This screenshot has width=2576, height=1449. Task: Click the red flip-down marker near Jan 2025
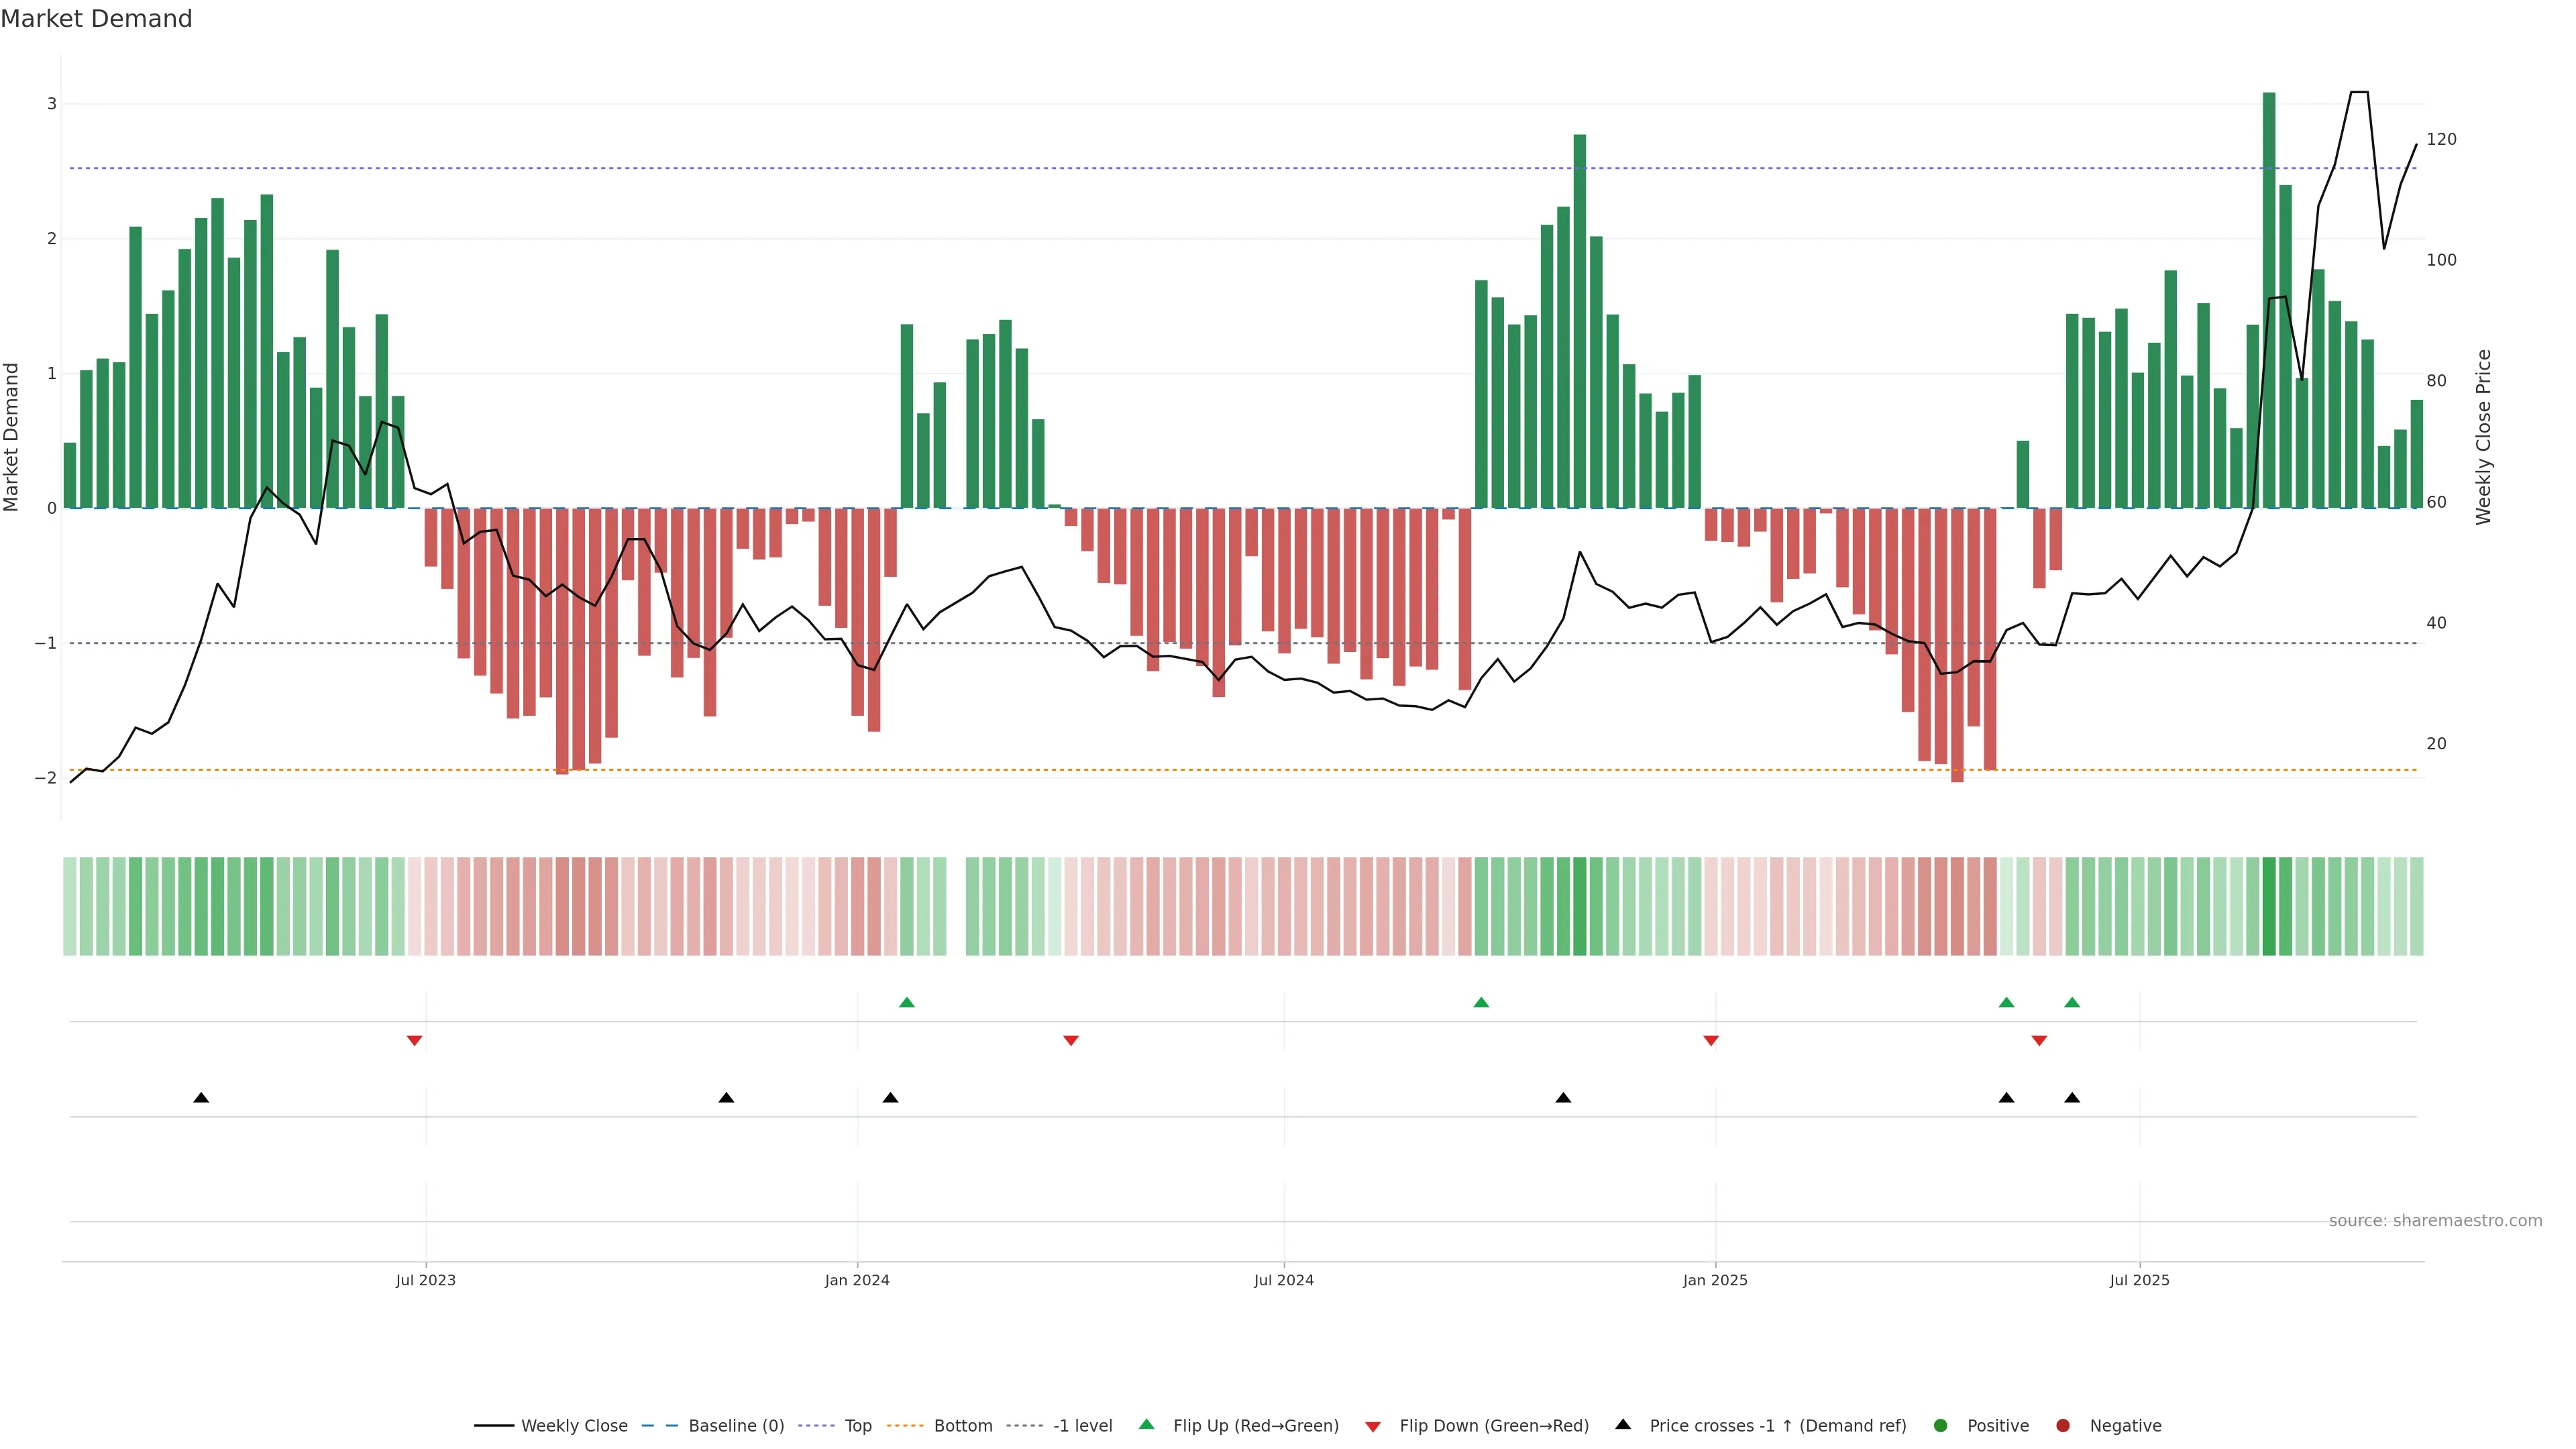[x=1711, y=1041]
